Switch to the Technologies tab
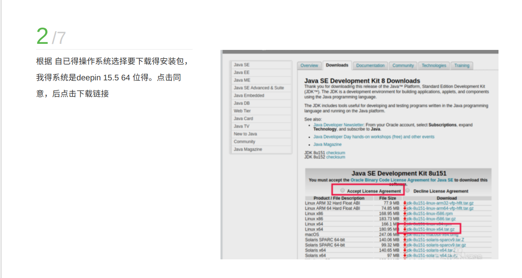 [434, 66]
